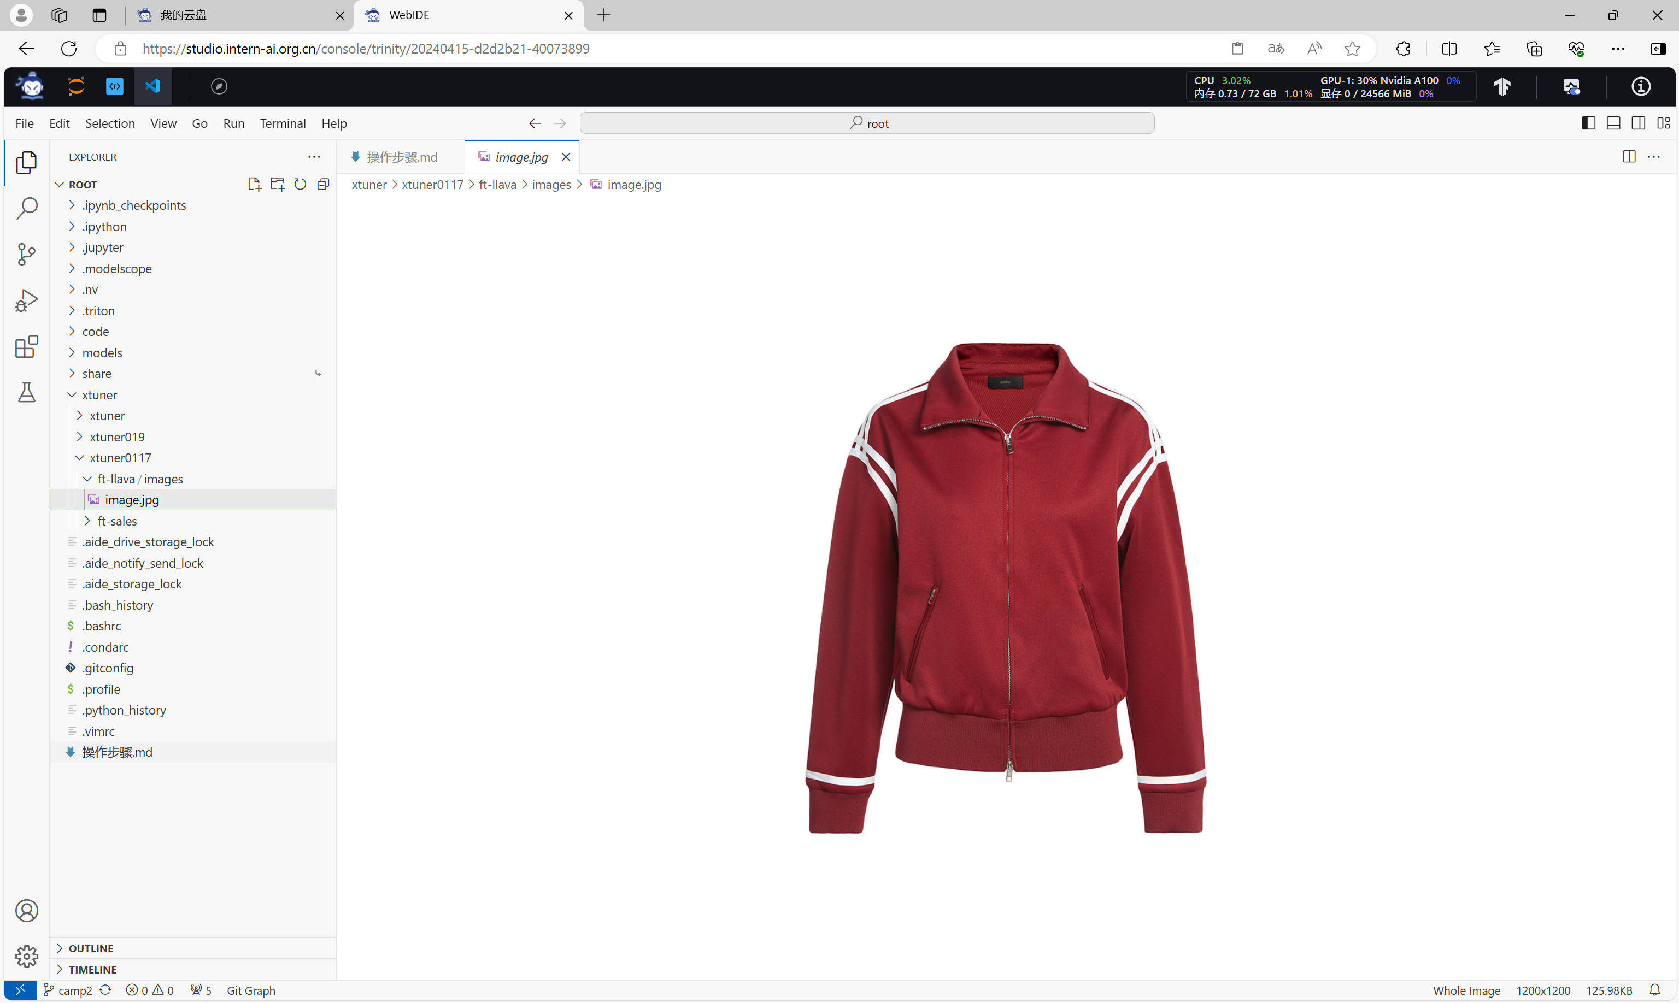Click the InternStudio logo icon
The height and width of the screenshot is (1003, 1679).
(31, 86)
